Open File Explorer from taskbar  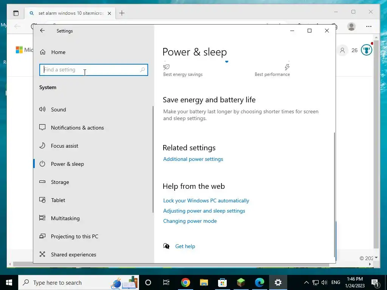[x=204, y=282]
